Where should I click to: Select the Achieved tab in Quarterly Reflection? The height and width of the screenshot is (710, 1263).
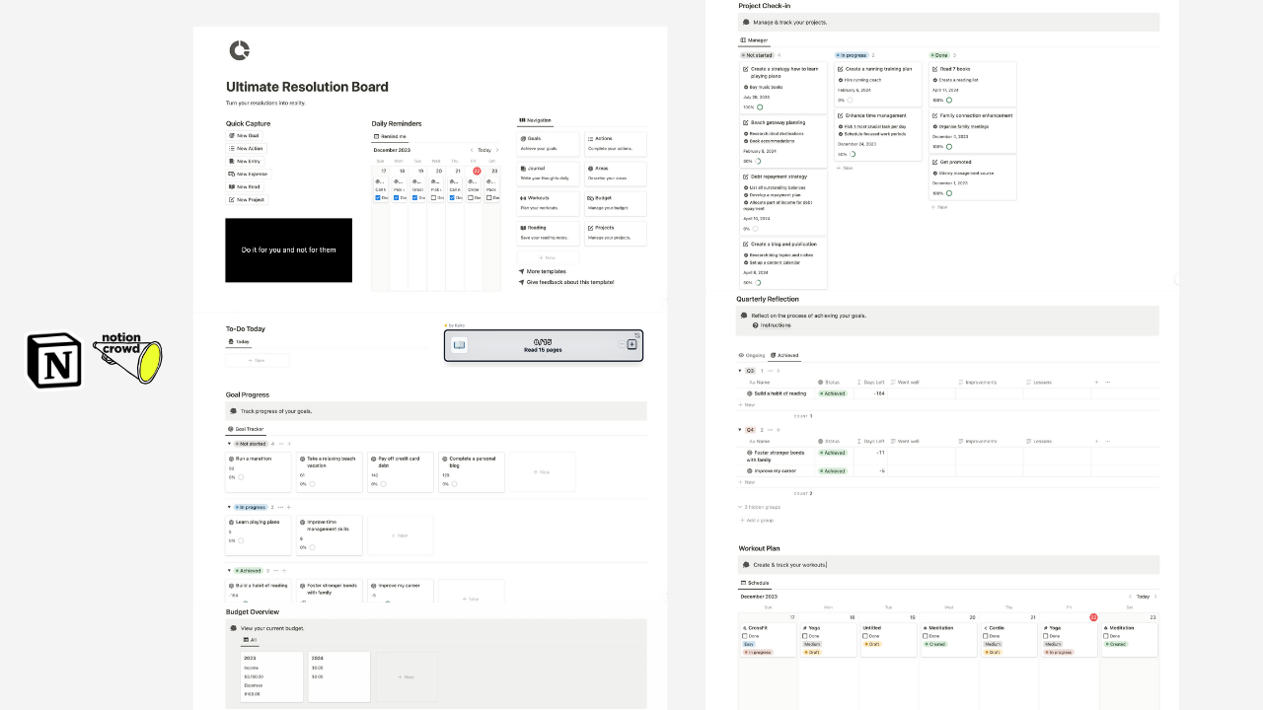pyautogui.click(x=784, y=355)
